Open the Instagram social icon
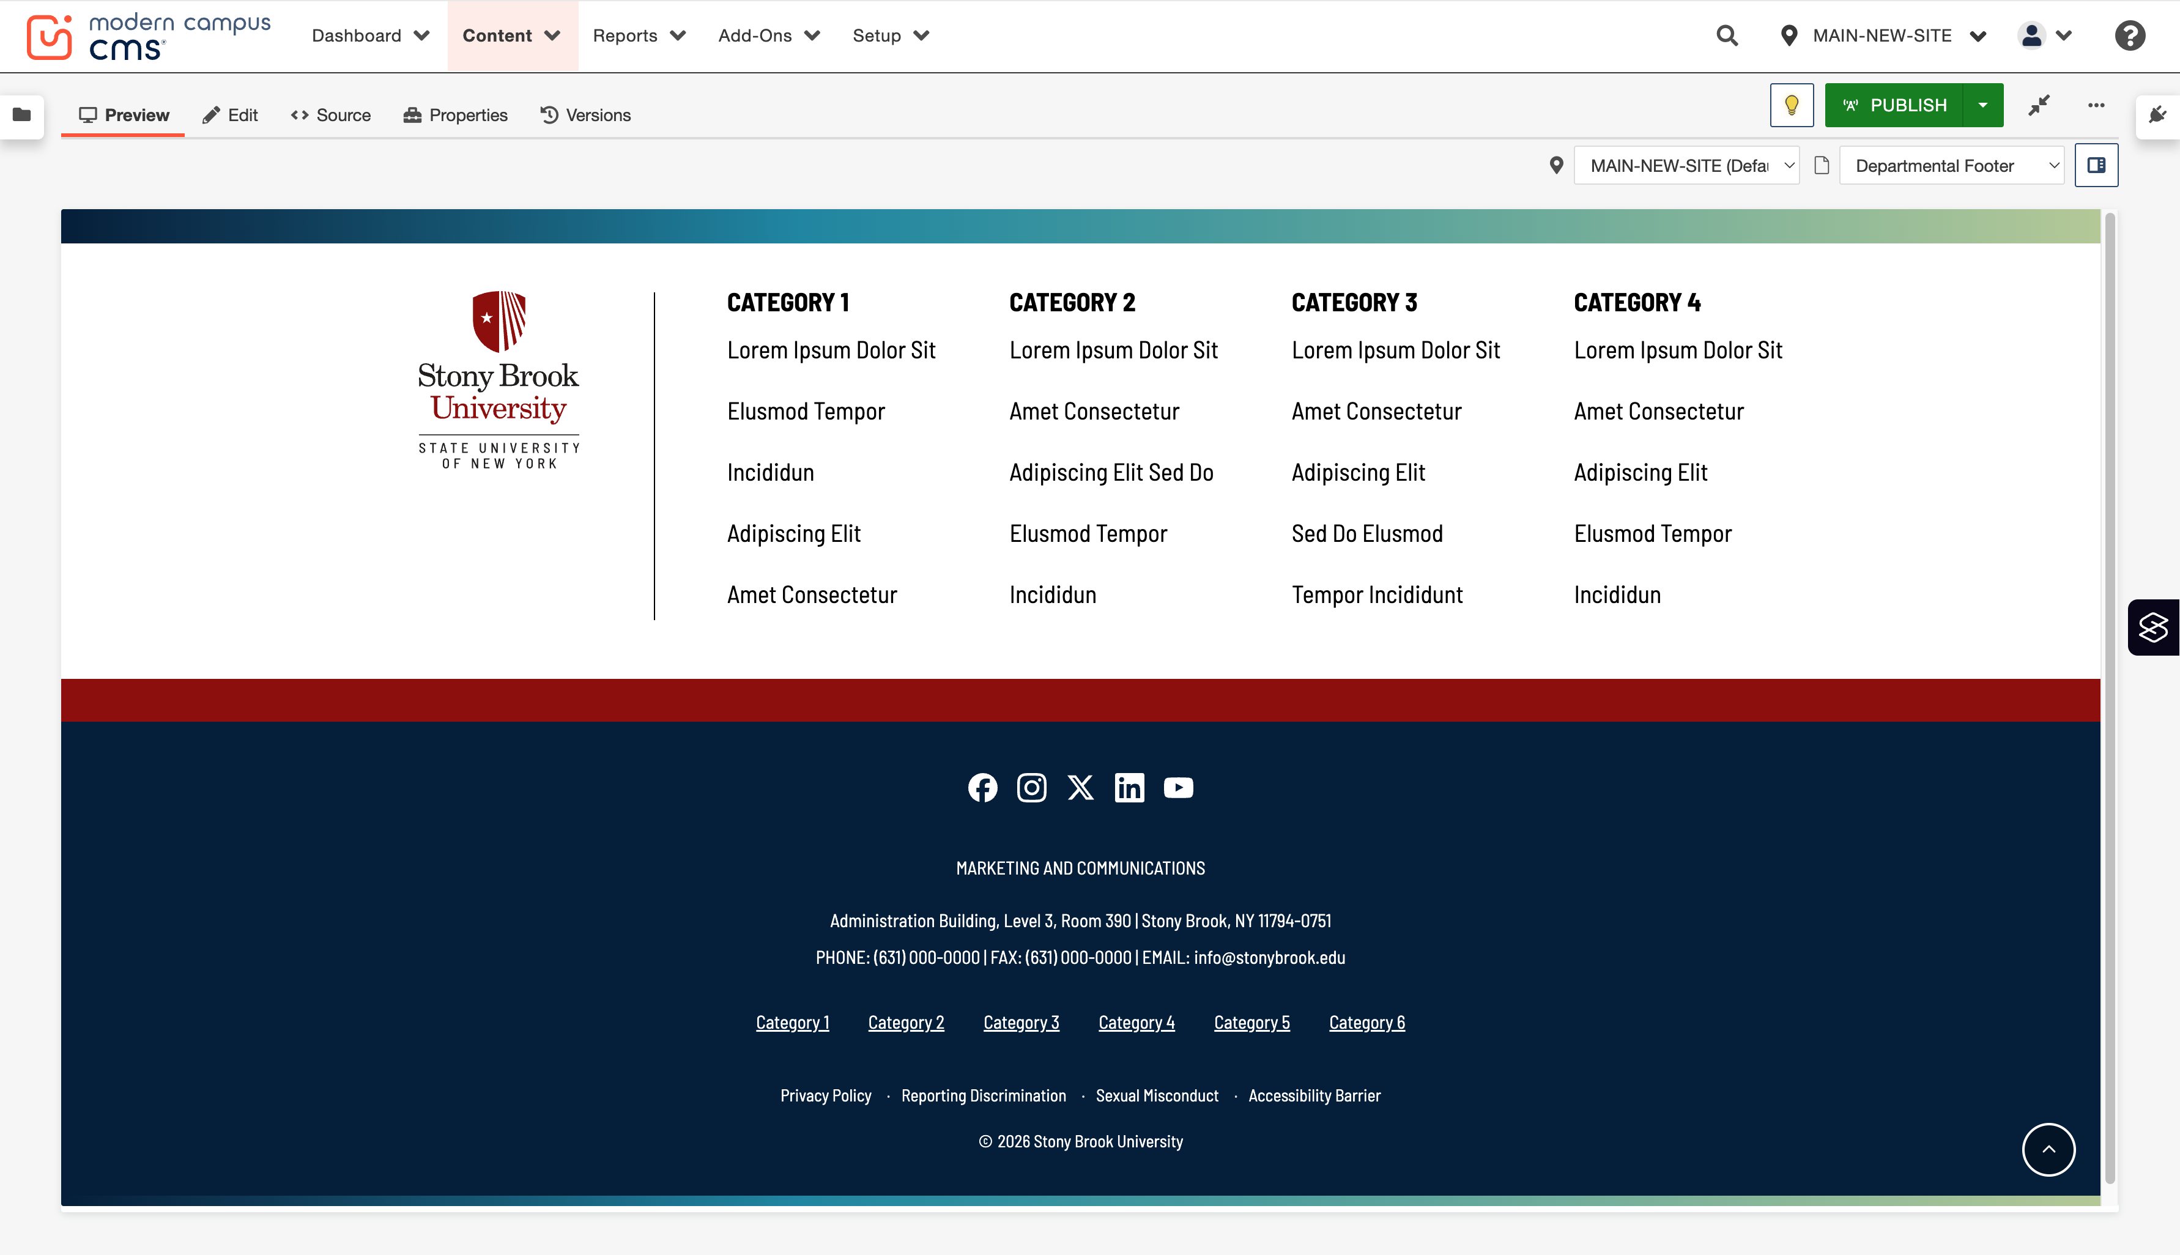 1031,788
